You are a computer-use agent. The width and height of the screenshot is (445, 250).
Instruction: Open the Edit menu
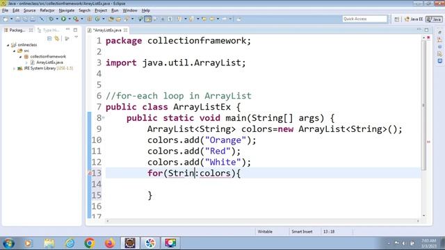click(x=16, y=10)
